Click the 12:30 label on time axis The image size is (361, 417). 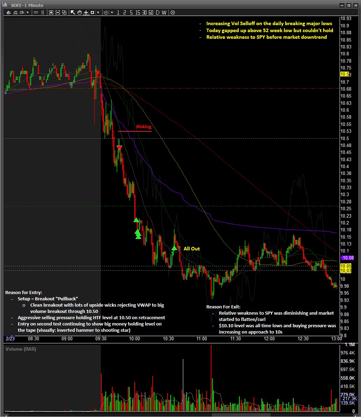point(303,338)
